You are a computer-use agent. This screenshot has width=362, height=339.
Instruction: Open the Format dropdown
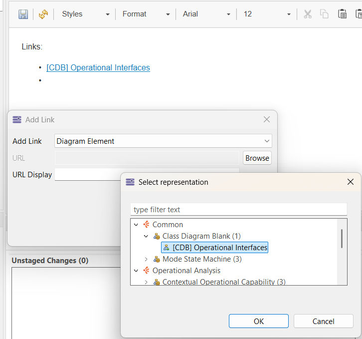tap(146, 14)
